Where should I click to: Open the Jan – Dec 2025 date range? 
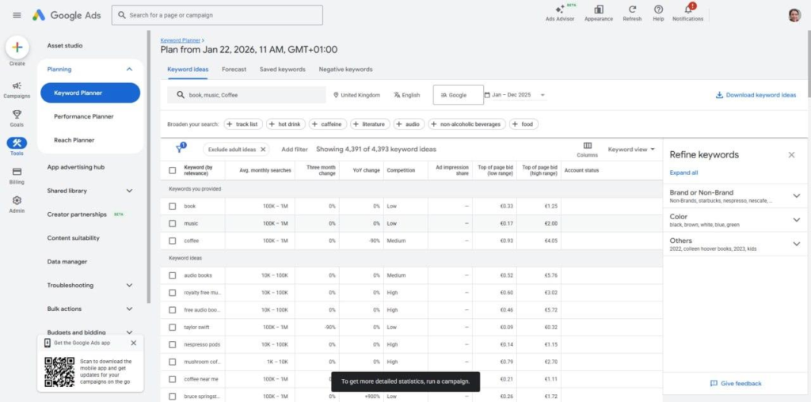point(515,95)
